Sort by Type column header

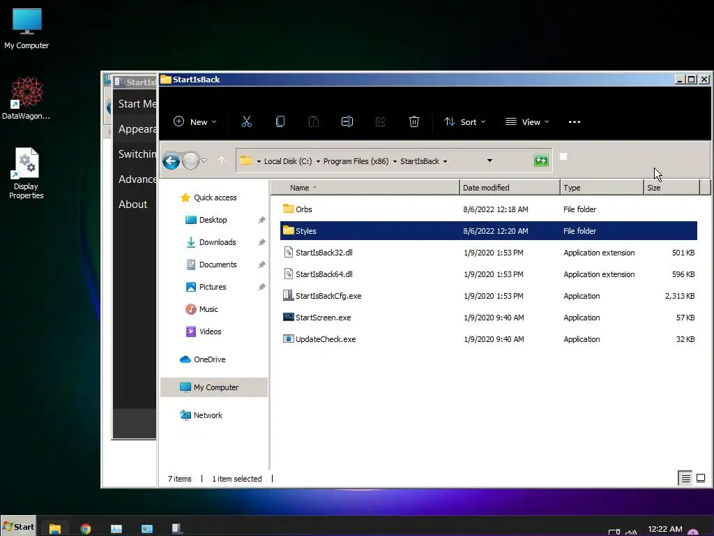click(x=602, y=188)
